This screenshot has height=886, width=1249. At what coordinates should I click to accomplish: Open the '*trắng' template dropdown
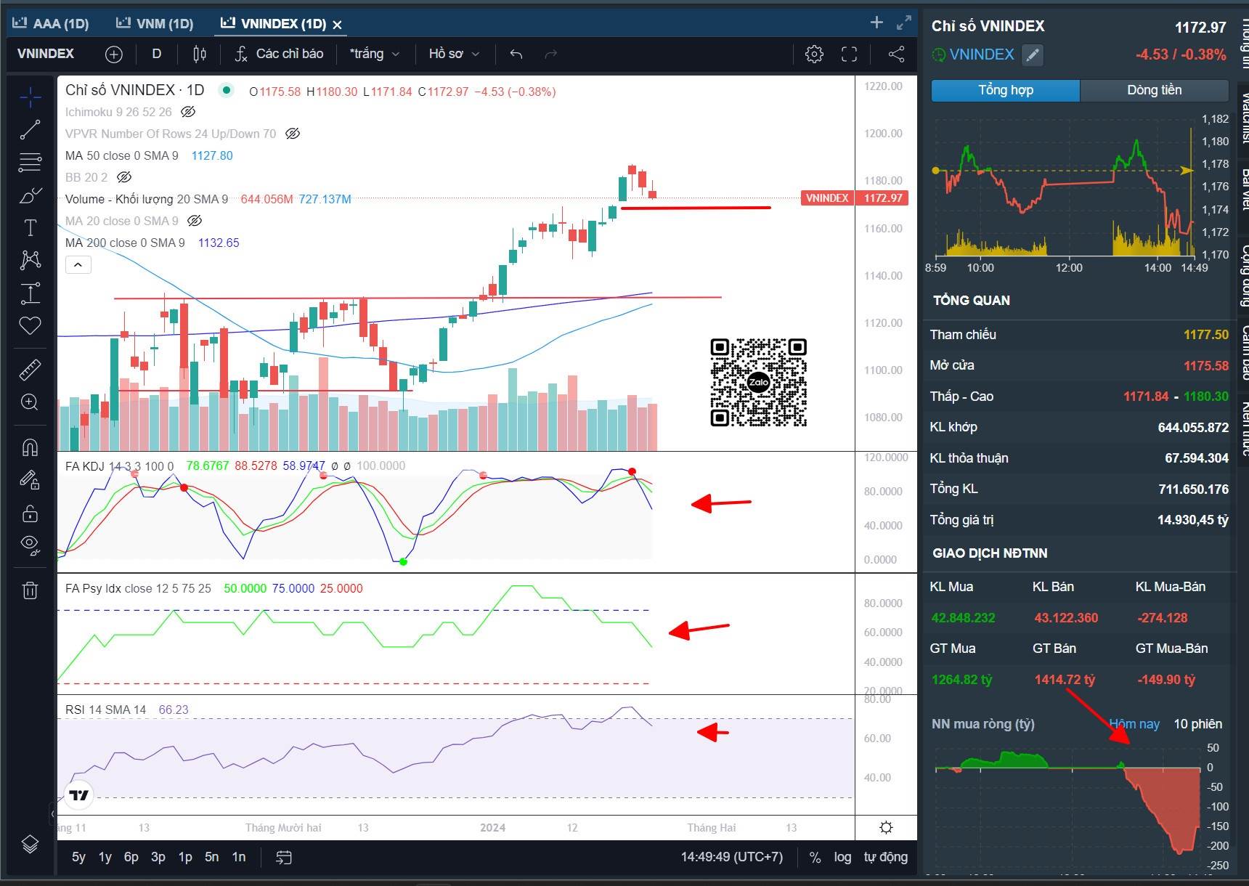(x=374, y=54)
